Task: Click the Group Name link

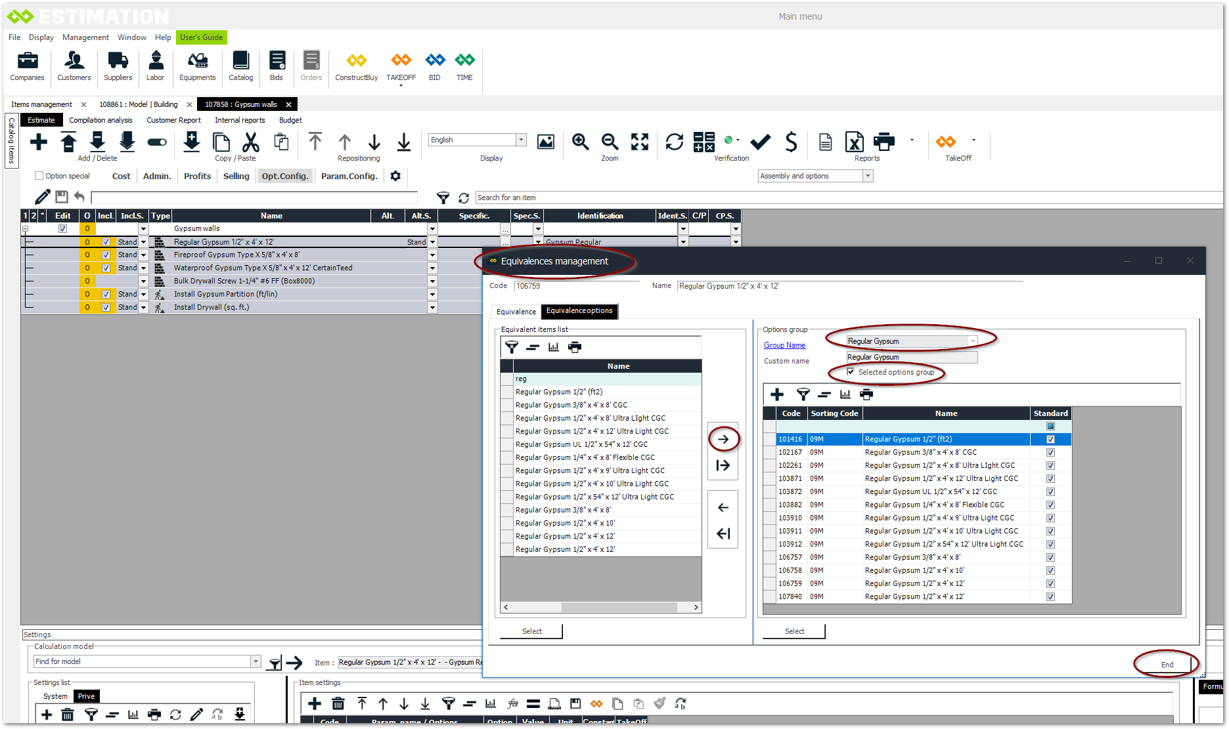Action: pyautogui.click(x=784, y=345)
